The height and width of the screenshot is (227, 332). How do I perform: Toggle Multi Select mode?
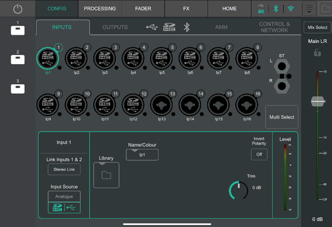pyautogui.click(x=282, y=117)
